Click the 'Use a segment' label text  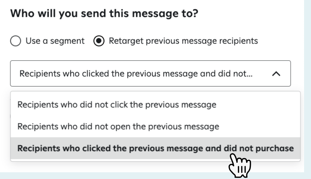pos(55,41)
